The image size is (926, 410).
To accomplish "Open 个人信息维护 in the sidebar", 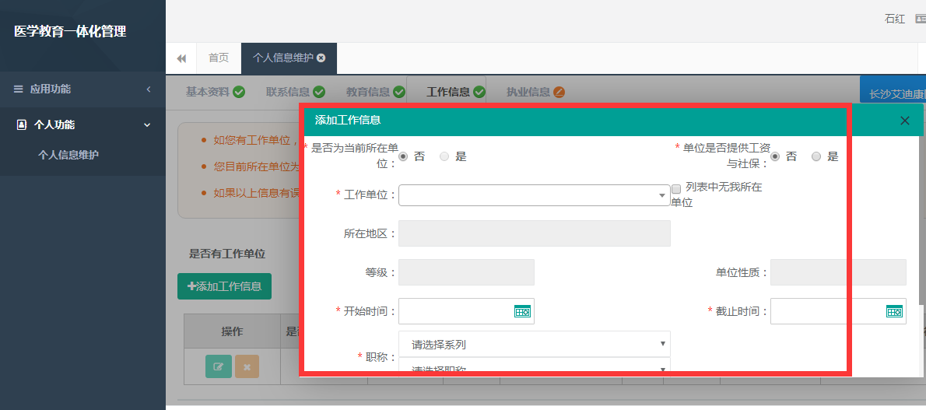I will point(68,155).
